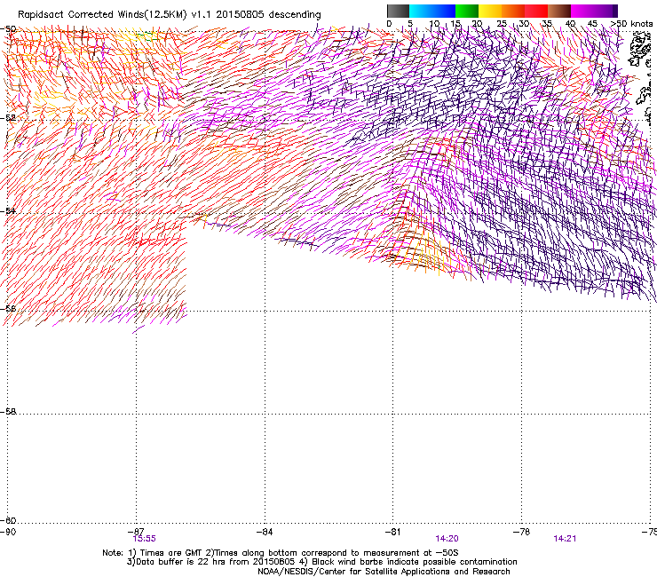Click the "-84" longitude axis label
The width and height of the screenshot is (657, 577).
pos(265,532)
